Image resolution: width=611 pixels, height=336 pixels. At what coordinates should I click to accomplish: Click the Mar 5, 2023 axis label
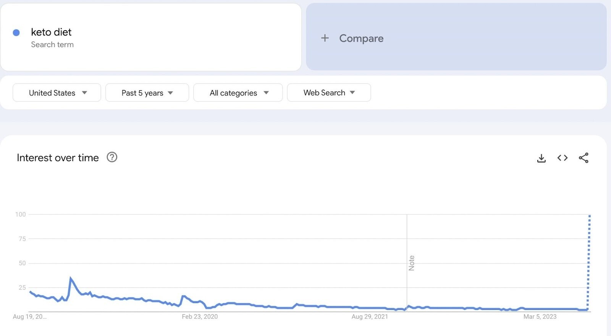(540, 317)
